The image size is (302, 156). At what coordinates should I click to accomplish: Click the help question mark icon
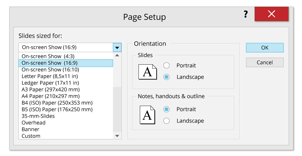pos(246,14)
